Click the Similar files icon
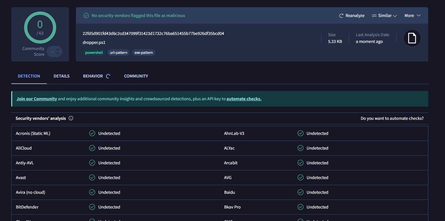This screenshot has width=445, height=221. pos(374,16)
